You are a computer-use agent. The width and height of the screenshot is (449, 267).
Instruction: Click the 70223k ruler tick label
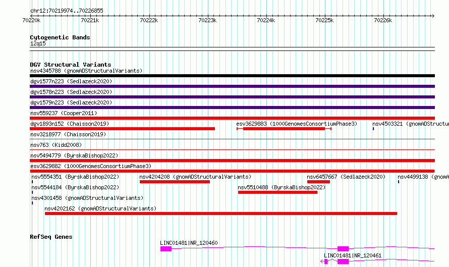[207, 20]
